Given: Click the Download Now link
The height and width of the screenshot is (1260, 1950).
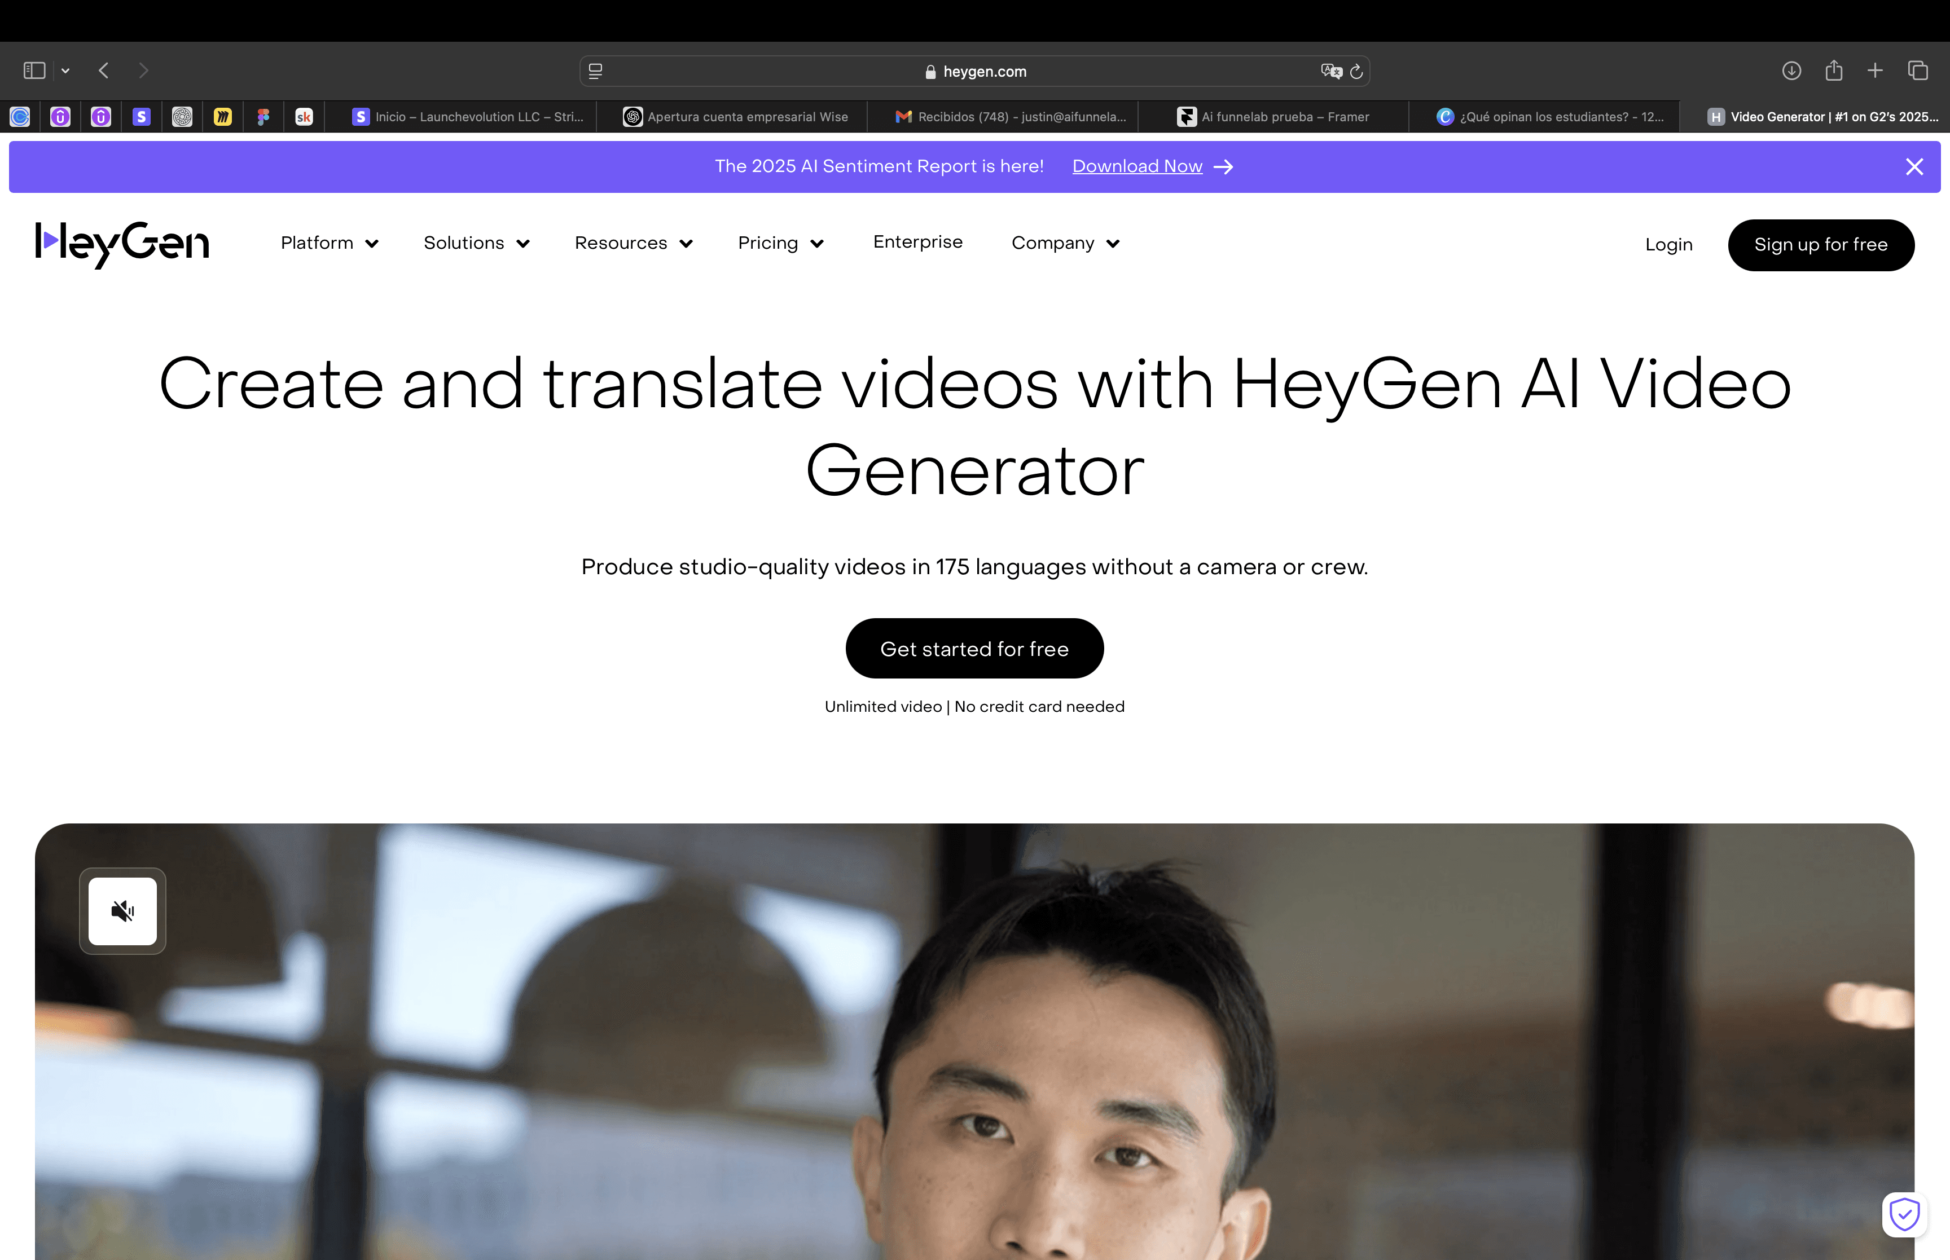Looking at the screenshot, I should [1152, 166].
